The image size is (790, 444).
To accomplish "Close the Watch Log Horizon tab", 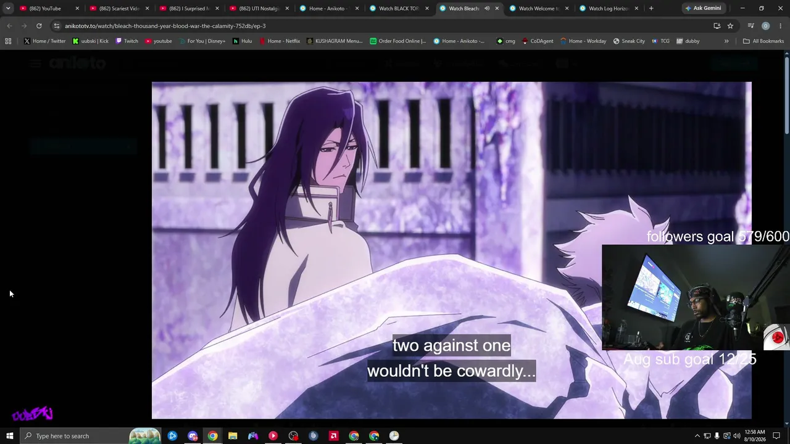I will click(x=636, y=9).
